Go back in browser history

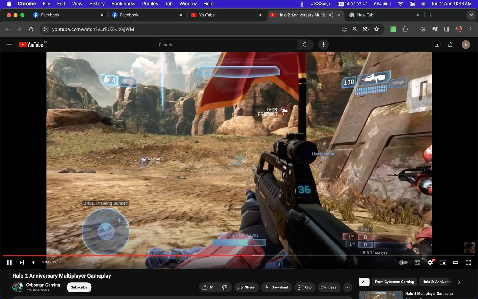pyautogui.click(x=7, y=29)
